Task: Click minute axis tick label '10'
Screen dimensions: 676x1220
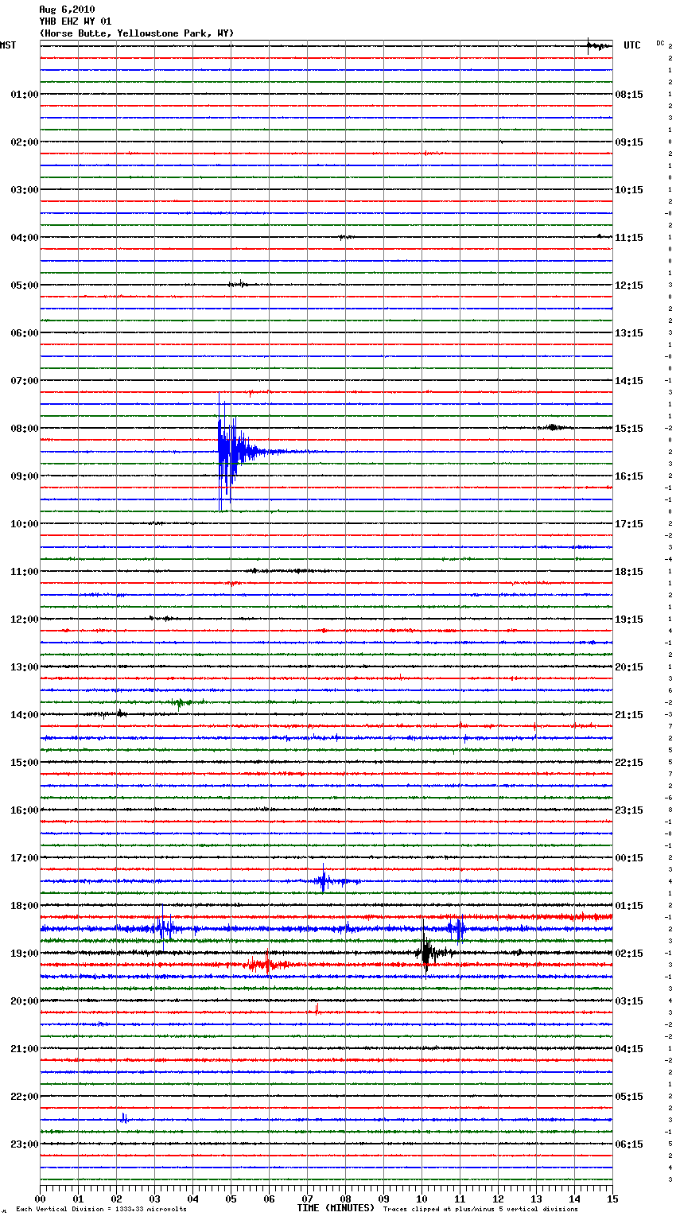Action: click(422, 1199)
